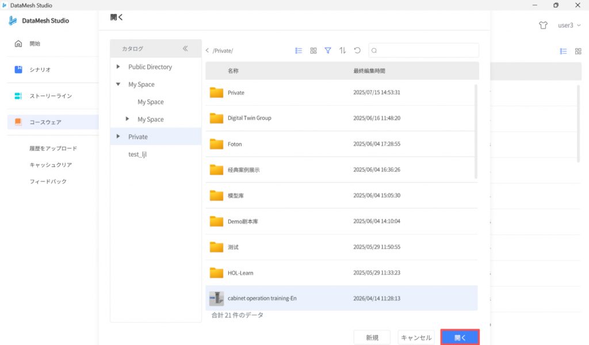The height and width of the screenshot is (345, 589).
Task: Select the cabinet operation training-En thumbnail
Action: (216, 298)
